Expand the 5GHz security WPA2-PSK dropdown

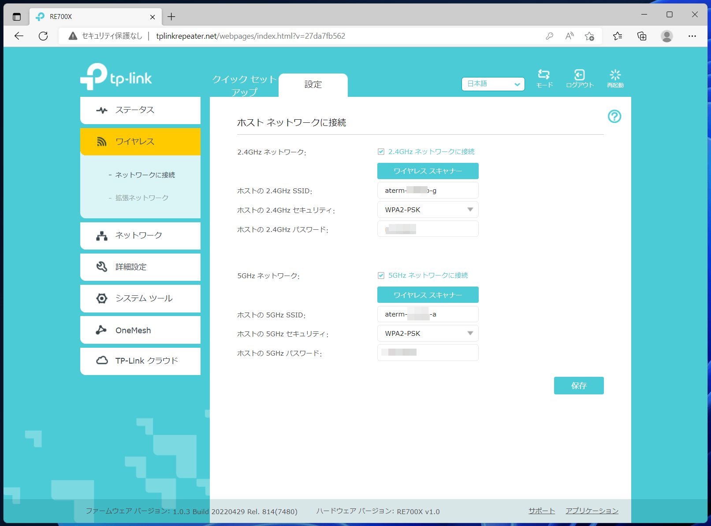[x=428, y=334]
